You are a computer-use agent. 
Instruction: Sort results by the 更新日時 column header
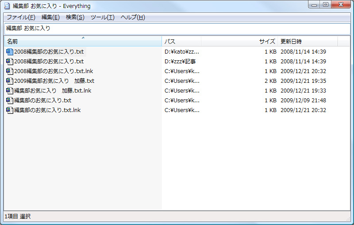(x=308, y=41)
